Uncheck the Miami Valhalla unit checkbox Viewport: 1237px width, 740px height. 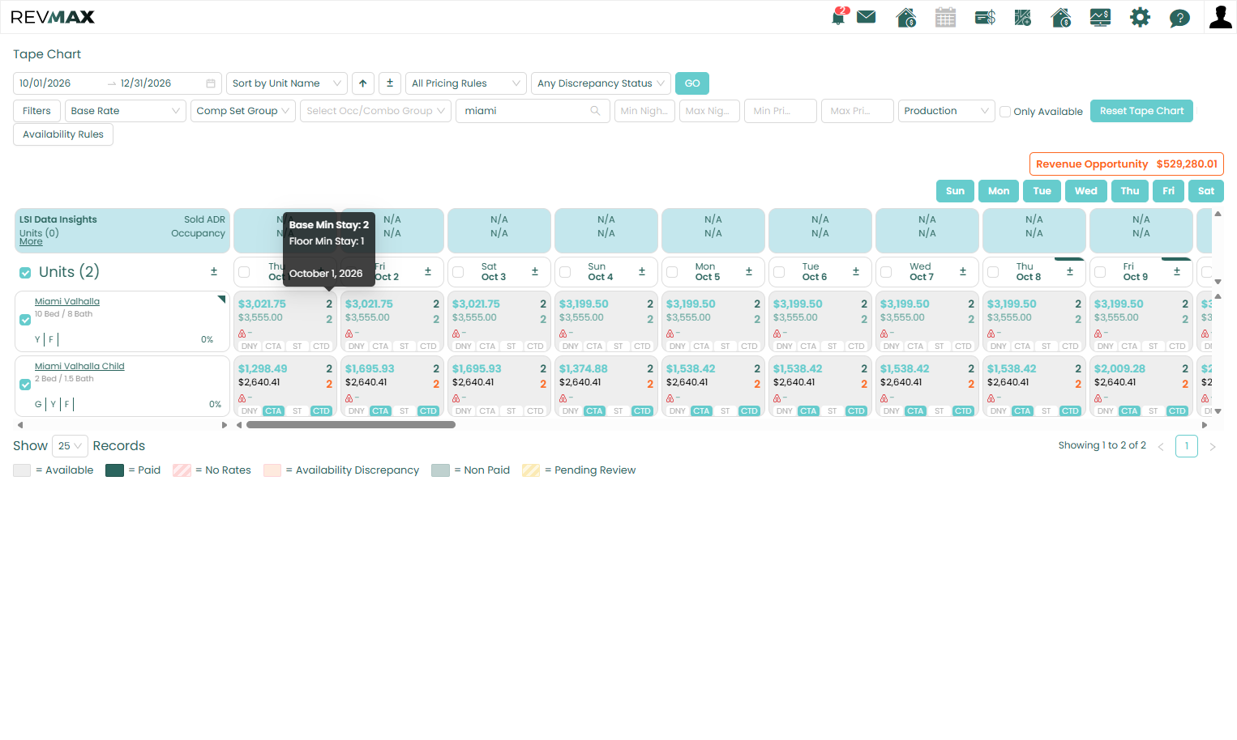click(25, 320)
